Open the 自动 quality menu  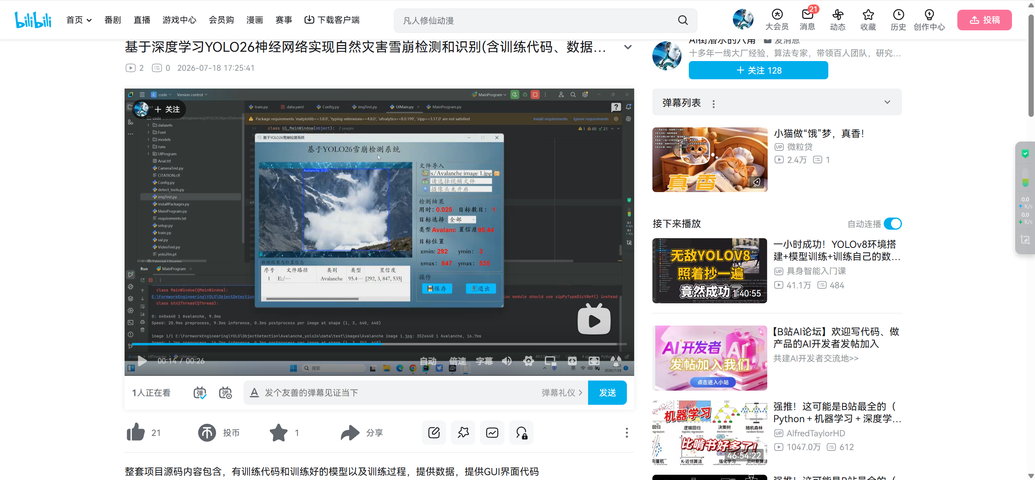(x=428, y=361)
